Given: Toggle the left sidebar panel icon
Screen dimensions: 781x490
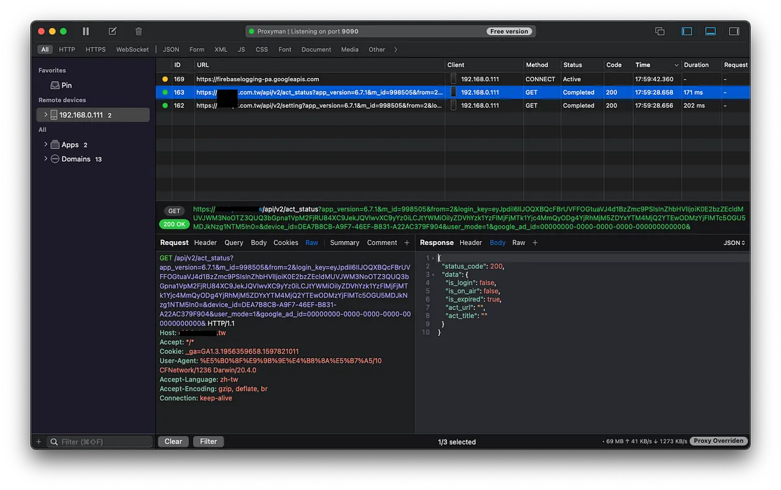Looking at the screenshot, I should (x=687, y=31).
